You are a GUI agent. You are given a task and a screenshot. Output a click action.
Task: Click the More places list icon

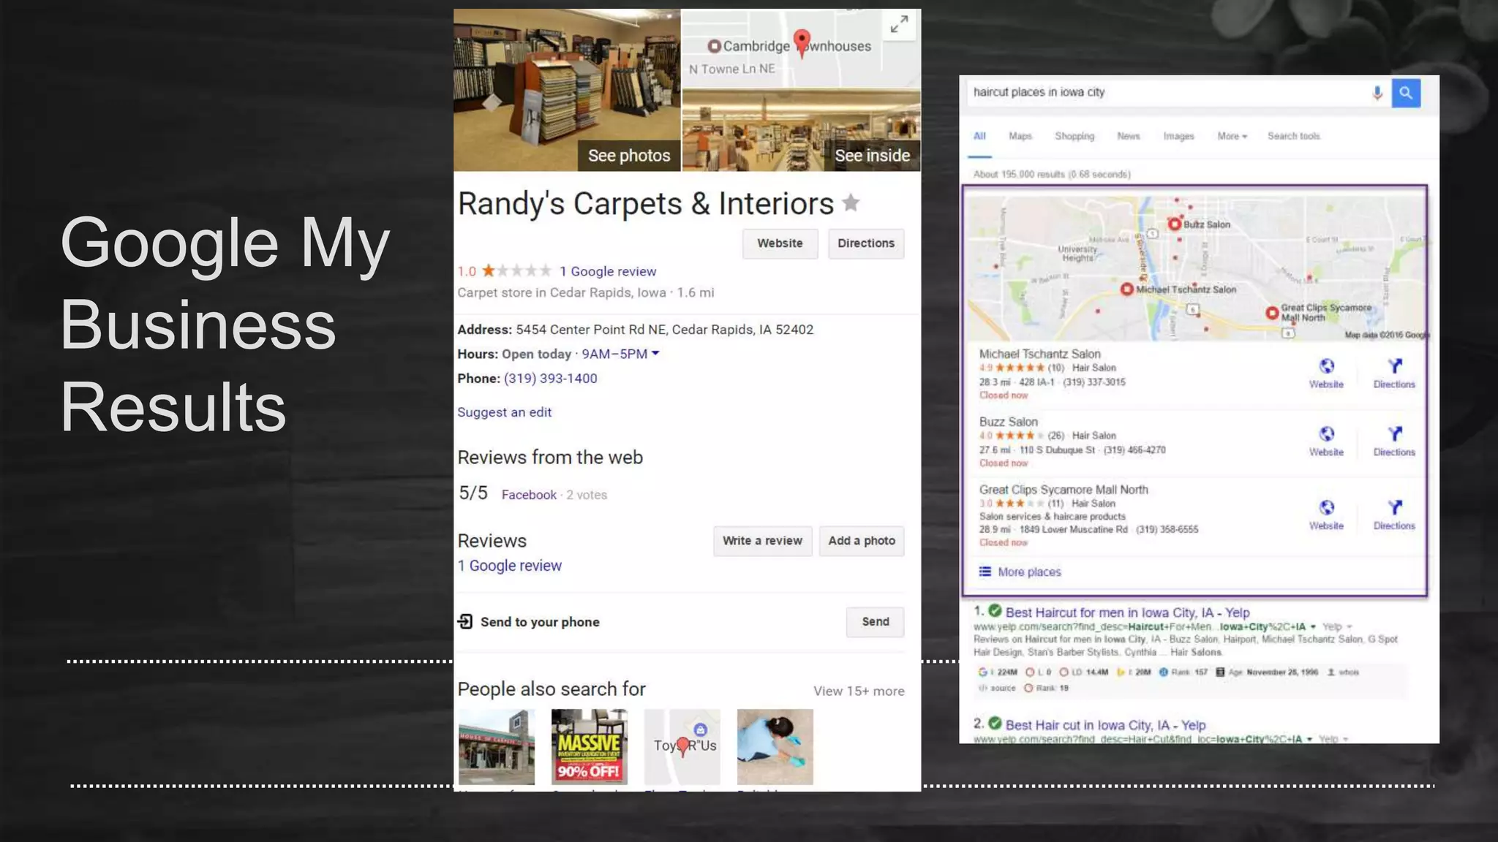click(x=985, y=572)
